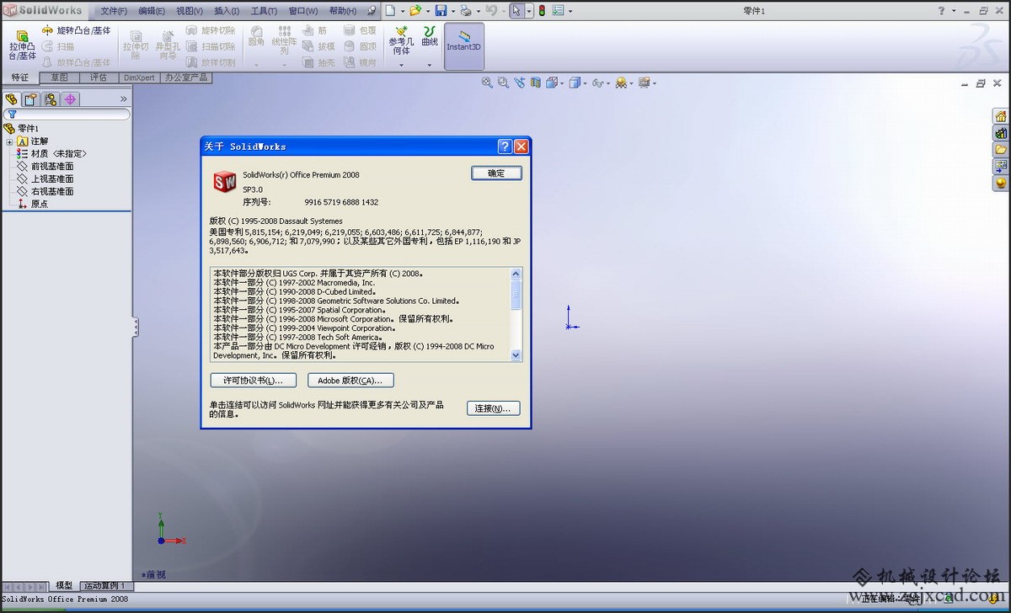Open the FeatureManager design tree tab

tap(11, 99)
